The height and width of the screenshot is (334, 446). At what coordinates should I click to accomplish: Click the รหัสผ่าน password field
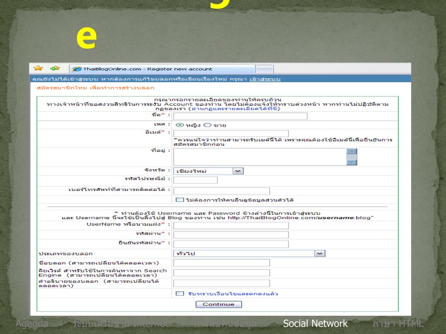pyautogui.click(x=231, y=235)
